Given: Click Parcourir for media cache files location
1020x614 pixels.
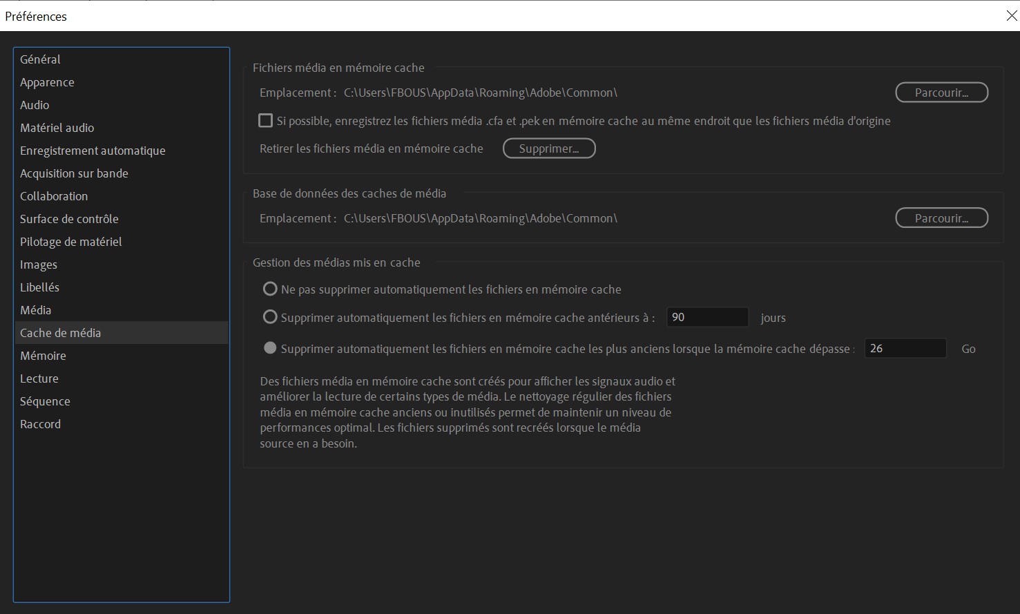Looking at the screenshot, I should 941,93.
